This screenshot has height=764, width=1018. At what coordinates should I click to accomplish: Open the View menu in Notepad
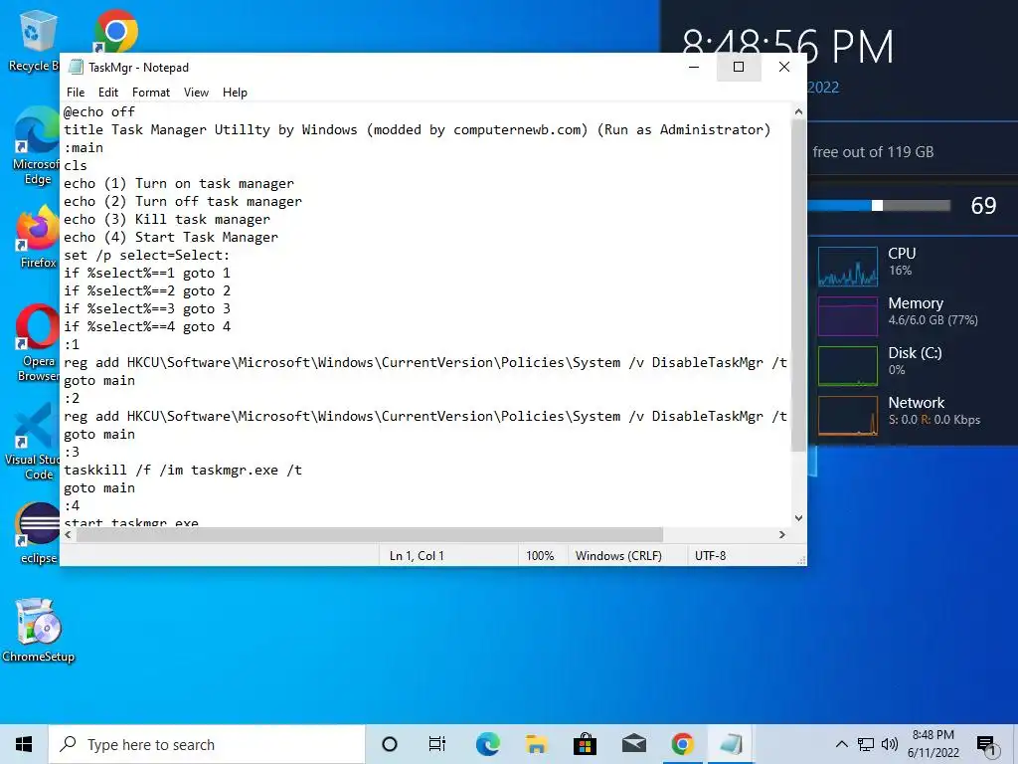coord(196,93)
